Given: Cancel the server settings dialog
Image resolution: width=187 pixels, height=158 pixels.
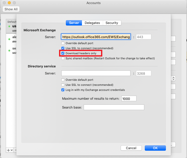Looking at the screenshot, I should click(131, 148).
